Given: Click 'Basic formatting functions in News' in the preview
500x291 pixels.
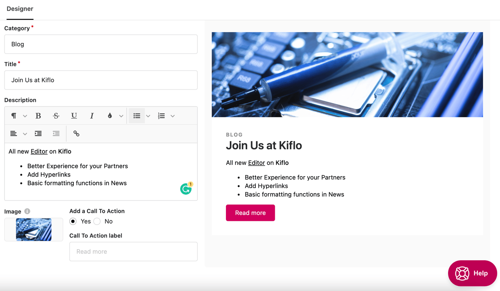Looking at the screenshot, I should [294, 194].
